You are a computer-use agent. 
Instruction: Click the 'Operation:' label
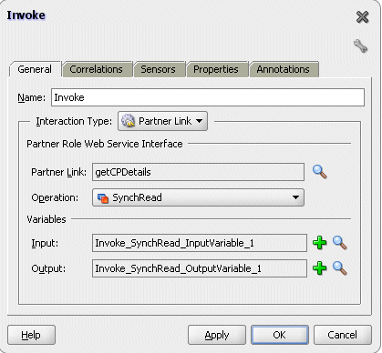pos(55,197)
